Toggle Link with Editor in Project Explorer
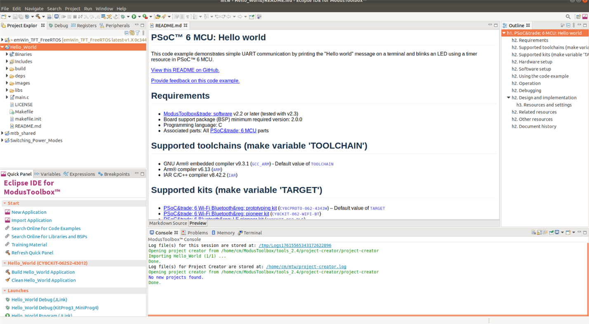The width and height of the screenshot is (589, 324). coord(132,33)
